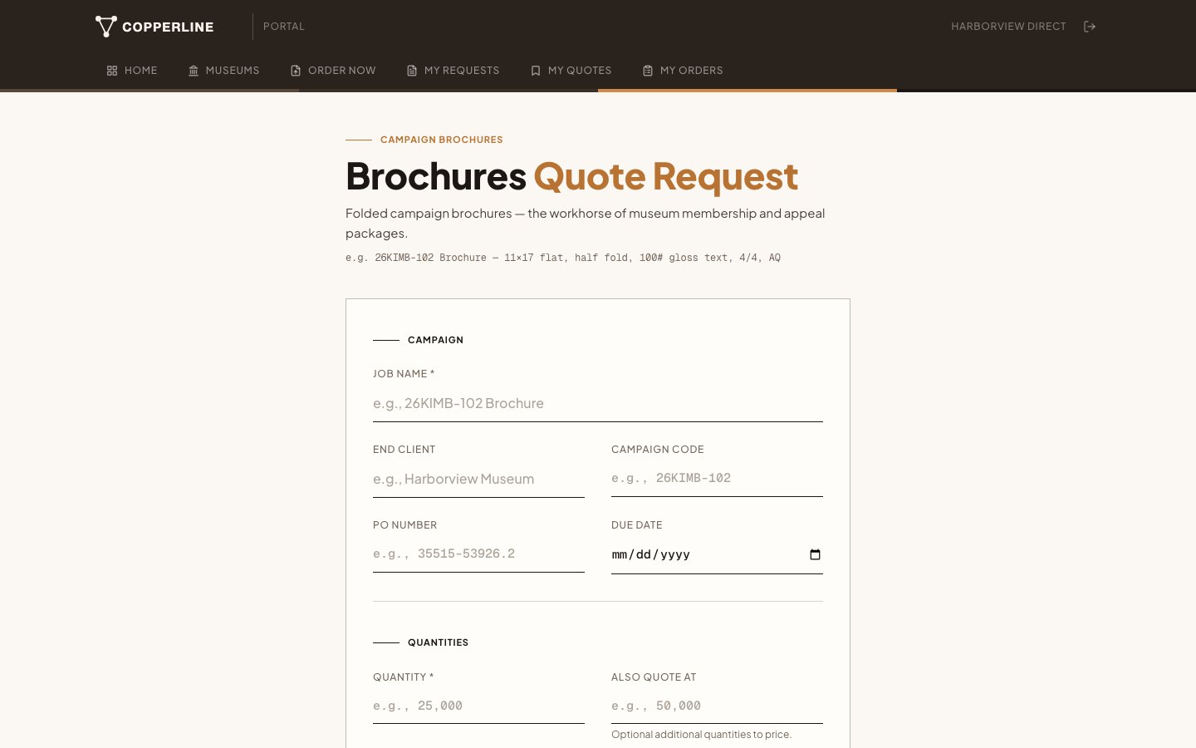This screenshot has height=748, width=1196.
Task: Click the QUANTITIES section heading
Action: [x=438, y=642]
